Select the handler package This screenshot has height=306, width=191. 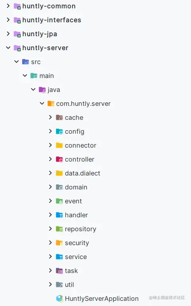pos(76,215)
